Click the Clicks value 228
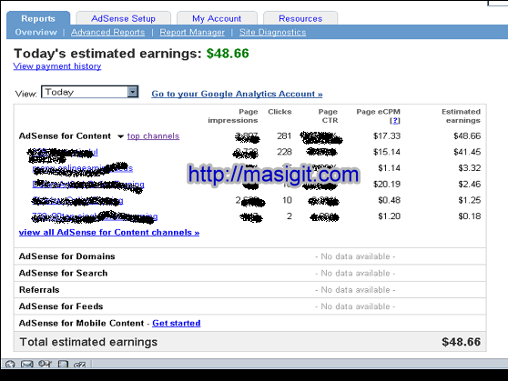Viewport: 508px width, 381px height. [284, 152]
